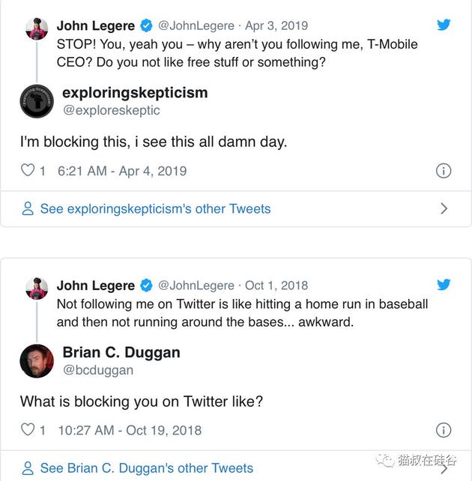
Task: Click the Twitter bird icon in second tweet
Action: point(444,285)
